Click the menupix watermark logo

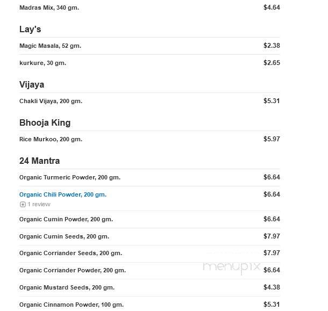click(x=232, y=267)
